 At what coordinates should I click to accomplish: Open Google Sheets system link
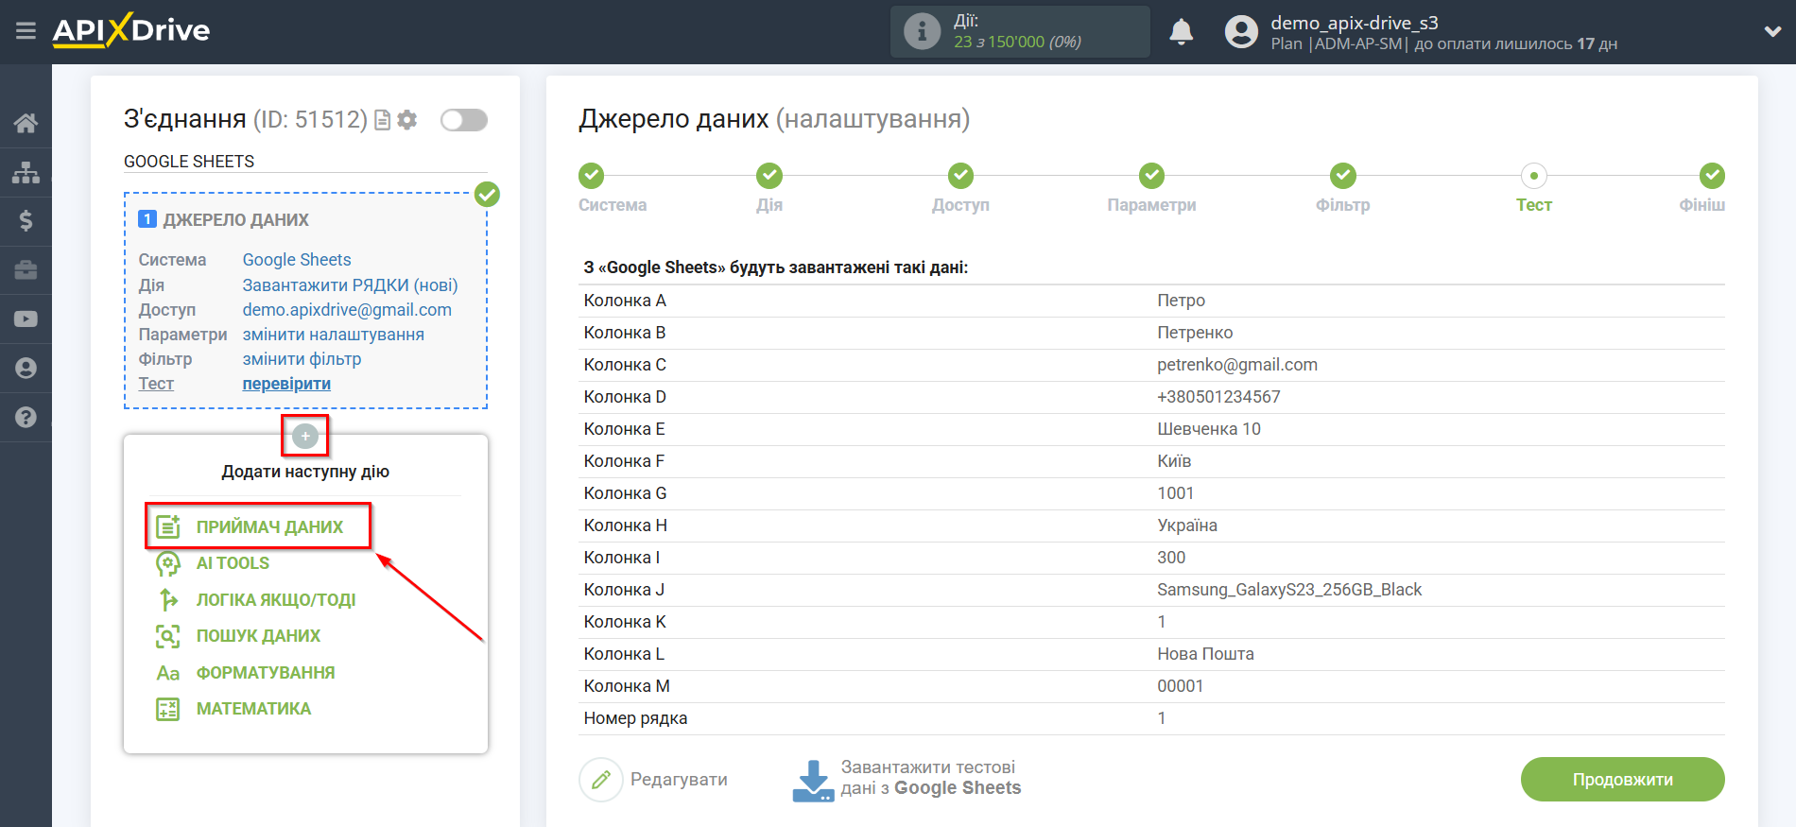click(x=297, y=260)
